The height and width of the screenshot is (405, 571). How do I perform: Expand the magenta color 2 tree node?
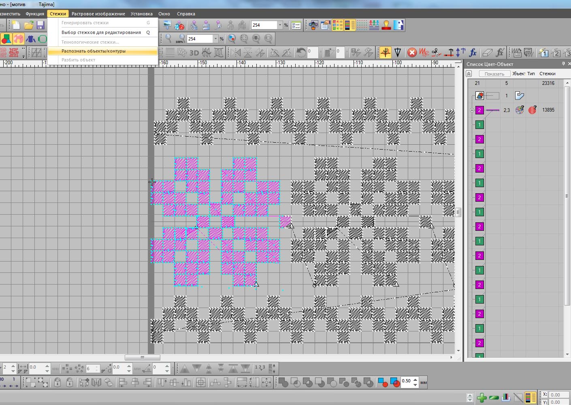tap(472, 110)
